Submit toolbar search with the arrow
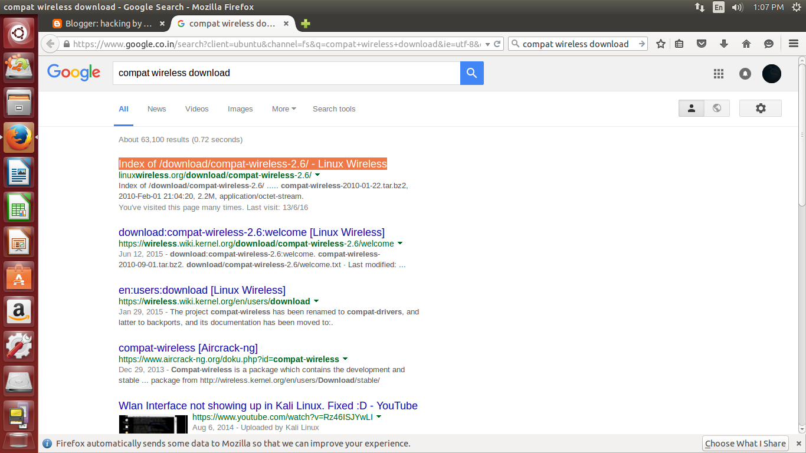 coord(642,44)
